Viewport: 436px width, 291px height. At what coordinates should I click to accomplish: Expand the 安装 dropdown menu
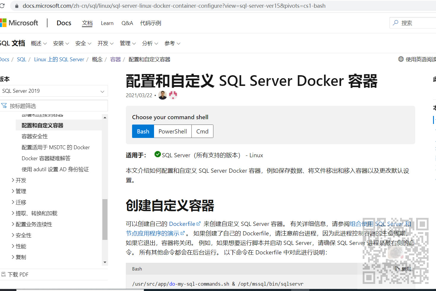coord(61,43)
